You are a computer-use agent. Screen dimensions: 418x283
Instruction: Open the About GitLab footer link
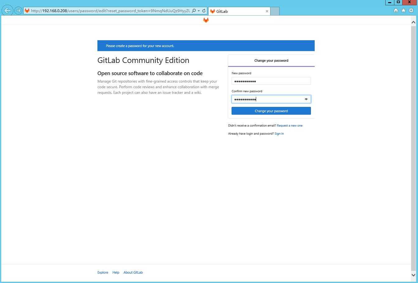click(133, 272)
